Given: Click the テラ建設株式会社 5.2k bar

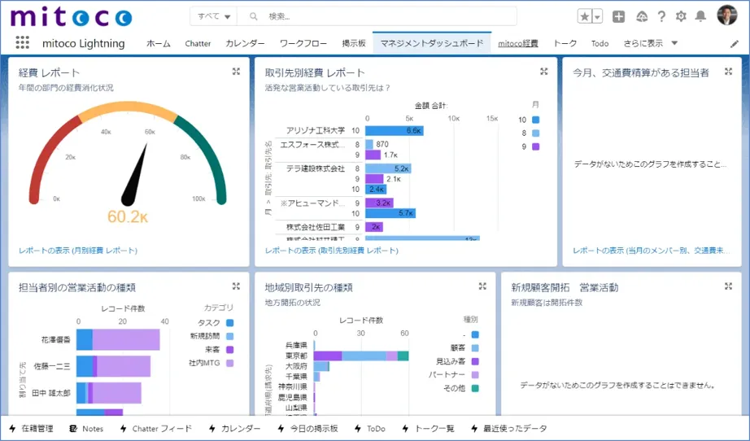Looking at the screenshot, I should [388, 168].
